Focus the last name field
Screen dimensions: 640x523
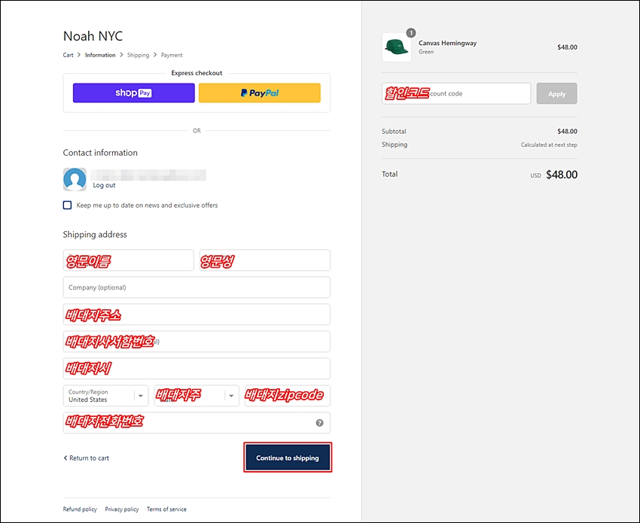265,260
